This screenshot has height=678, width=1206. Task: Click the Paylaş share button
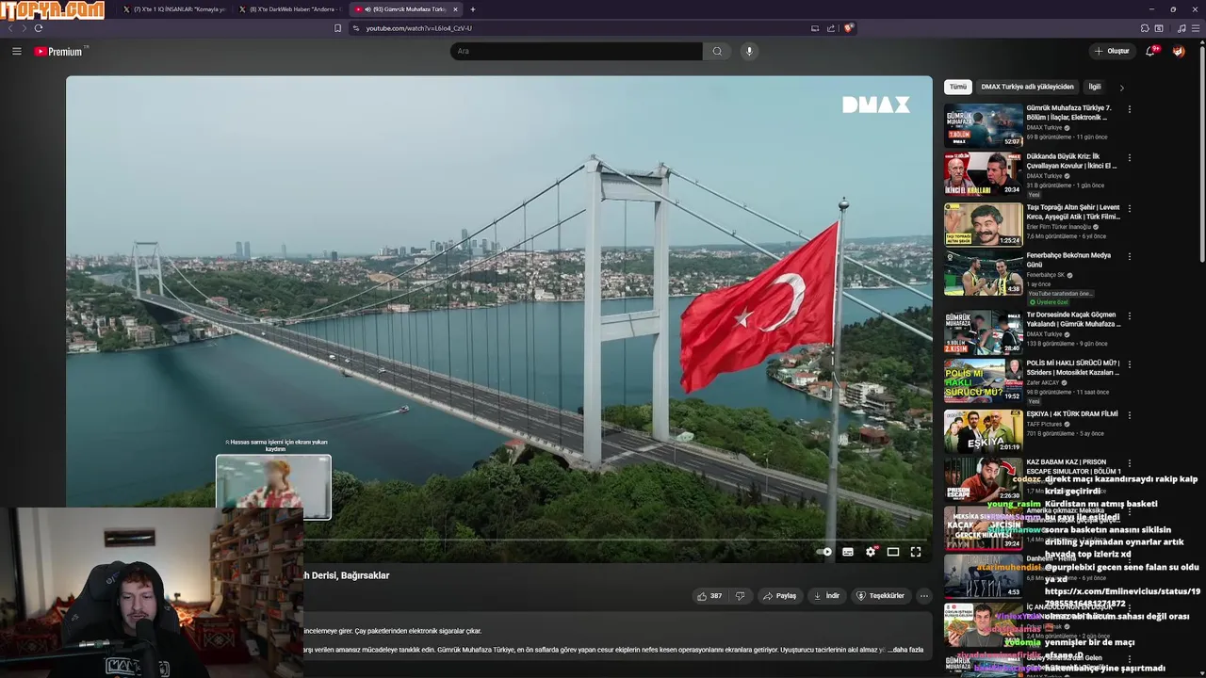click(x=780, y=596)
